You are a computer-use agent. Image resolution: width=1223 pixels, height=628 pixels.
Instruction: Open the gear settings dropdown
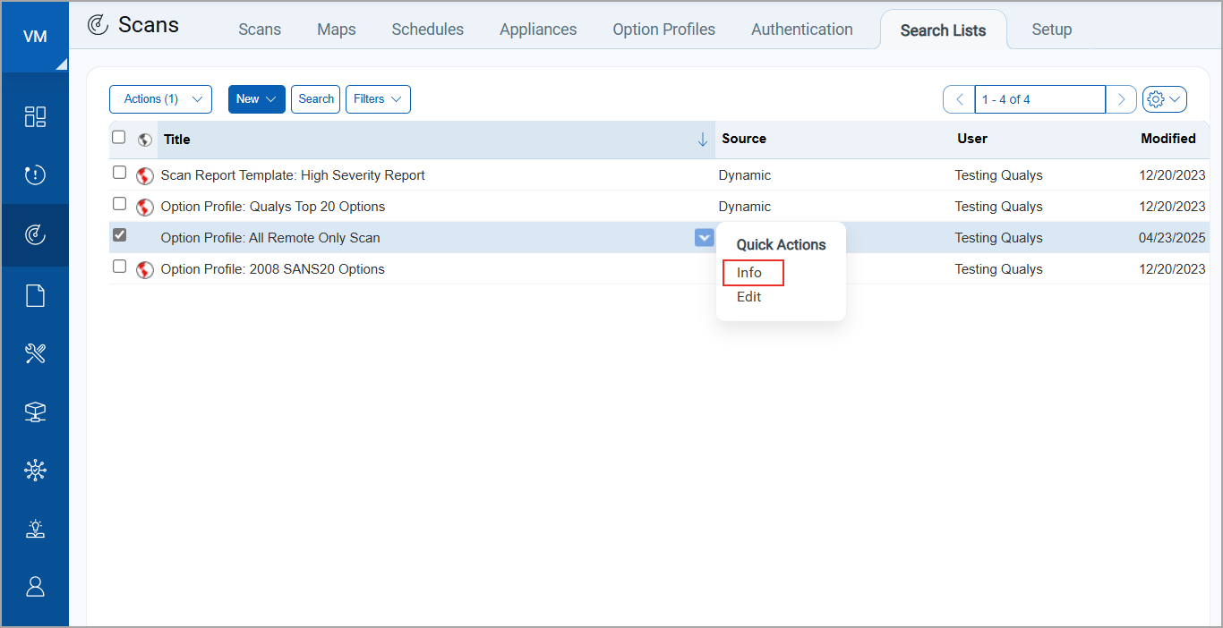point(1165,99)
